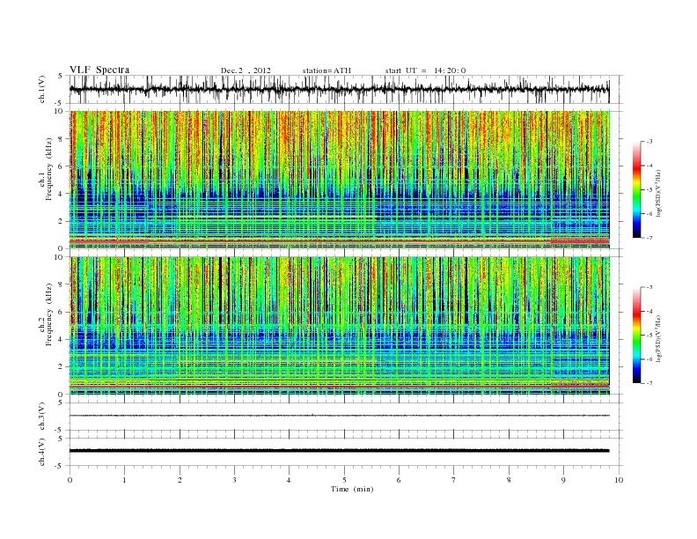The image size is (697, 539).
Task: Select the "Dec. 2 , 2012" date text
Action: pyautogui.click(x=246, y=70)
